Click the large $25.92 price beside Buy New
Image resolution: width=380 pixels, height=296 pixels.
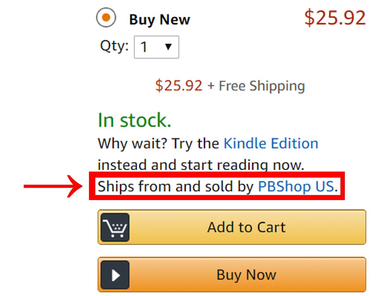tap(335, 18)
